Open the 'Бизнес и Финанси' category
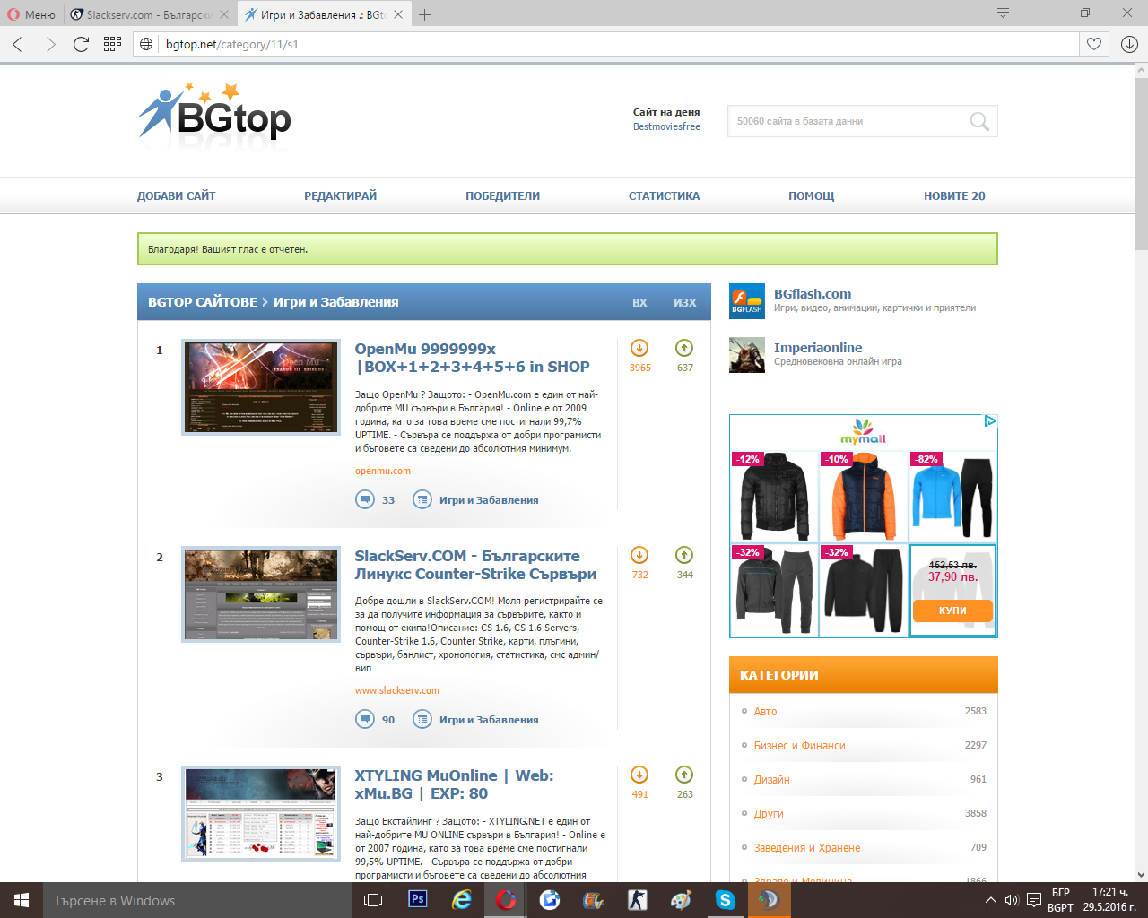The width and height of the screenshot is (1148, 918). point(799,745)
